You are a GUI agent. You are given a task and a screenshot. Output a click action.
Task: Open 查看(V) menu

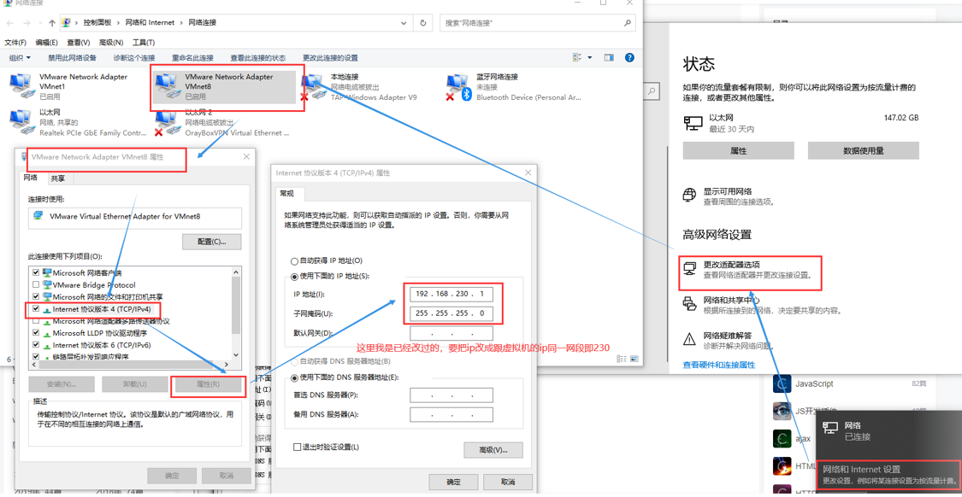click(79, 43)
